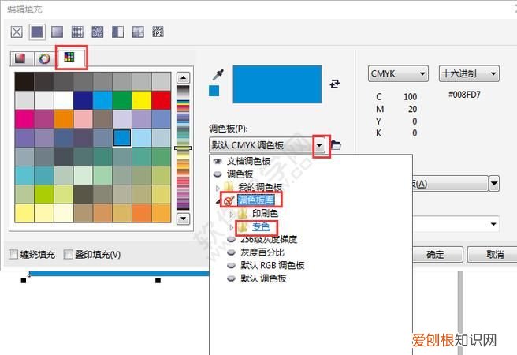Click the M value 20
The width and height of the screenshot is (517, 355).
click(412, 109)
